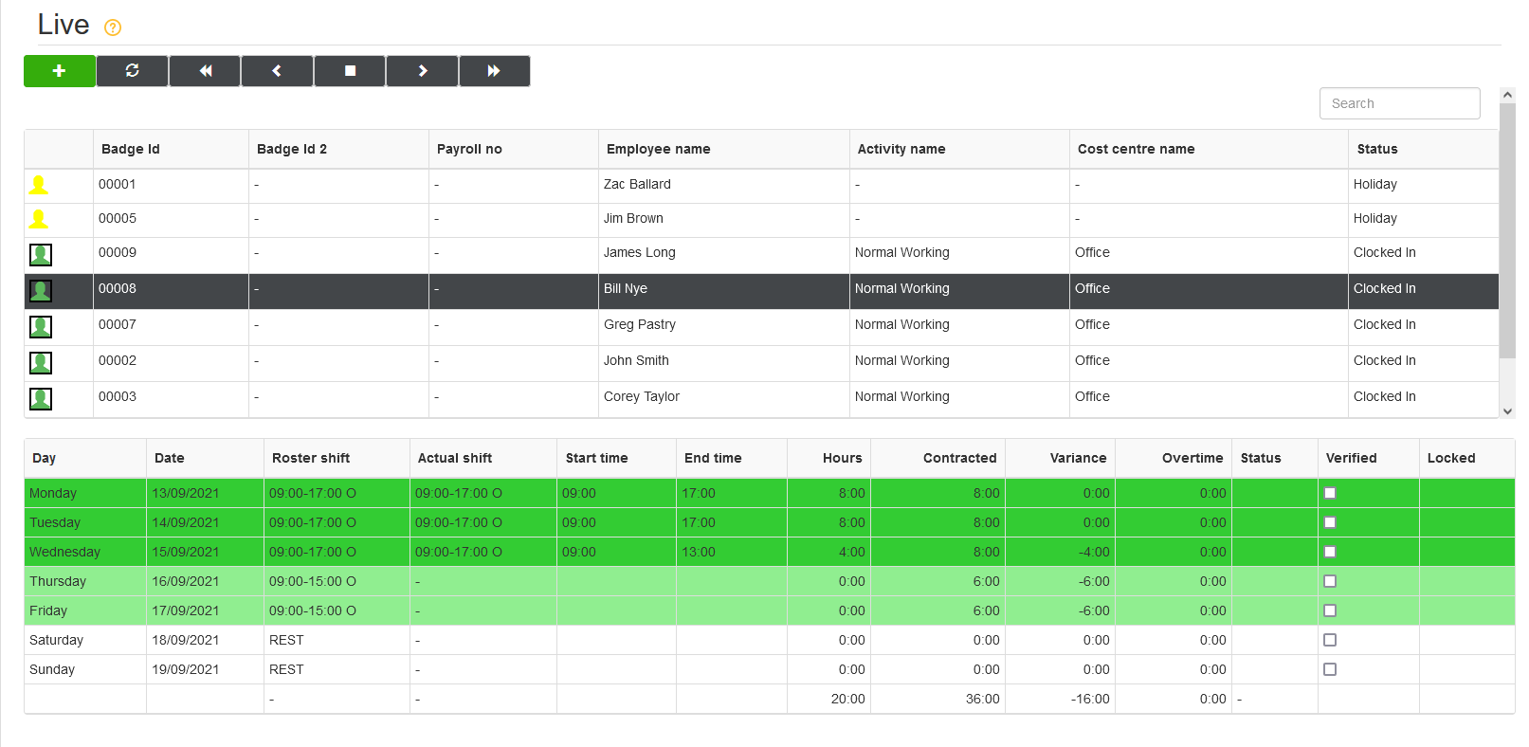Click the Wednesday end time 13:00
Viewport: 1529px width, 747px height.
click(x=699, y=553)
